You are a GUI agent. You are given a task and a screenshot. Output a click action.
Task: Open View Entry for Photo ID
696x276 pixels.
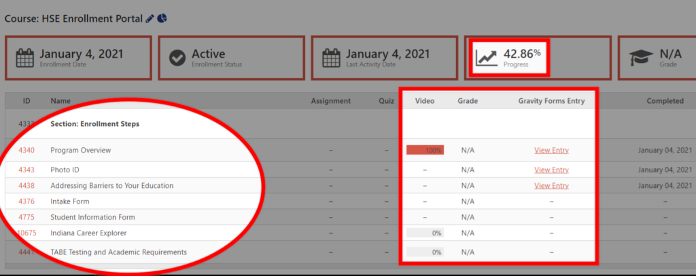tap(551, 170)
